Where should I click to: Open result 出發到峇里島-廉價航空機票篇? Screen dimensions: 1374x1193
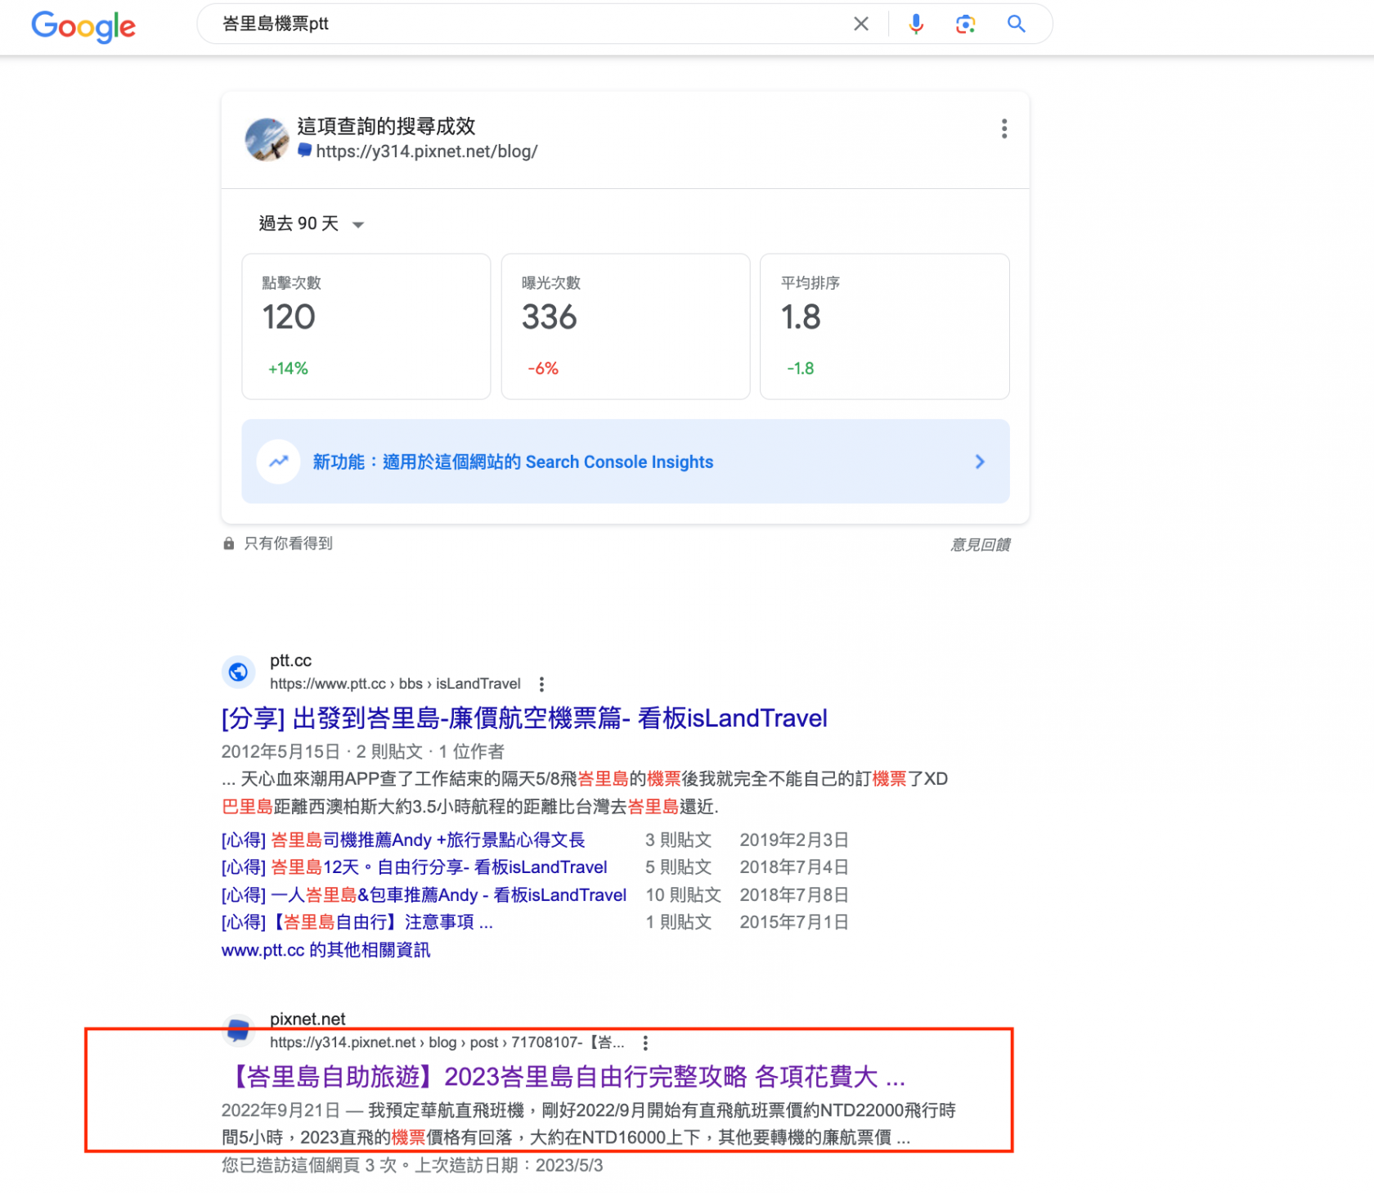[524, 718]
